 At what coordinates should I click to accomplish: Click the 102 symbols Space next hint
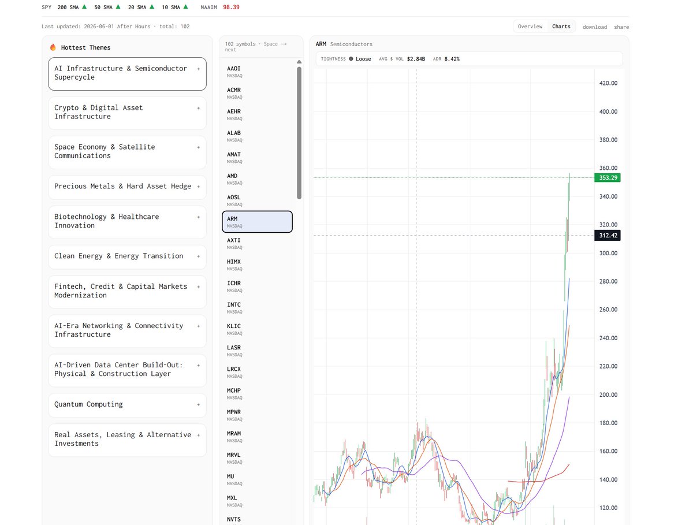coord(256,47)
